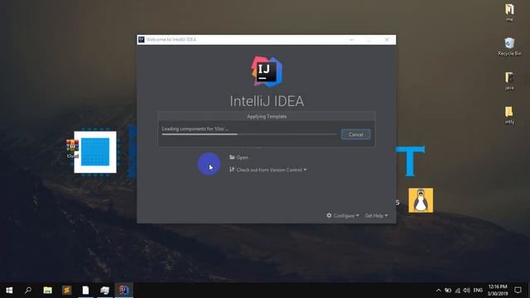
Task: Open the Get Help dropdown
Action: click(x=376, y=215)
